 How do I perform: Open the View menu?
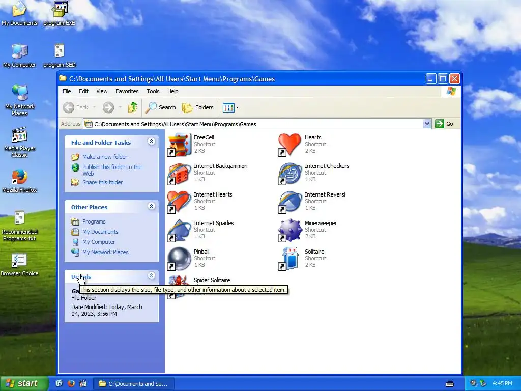click(102, 91)
